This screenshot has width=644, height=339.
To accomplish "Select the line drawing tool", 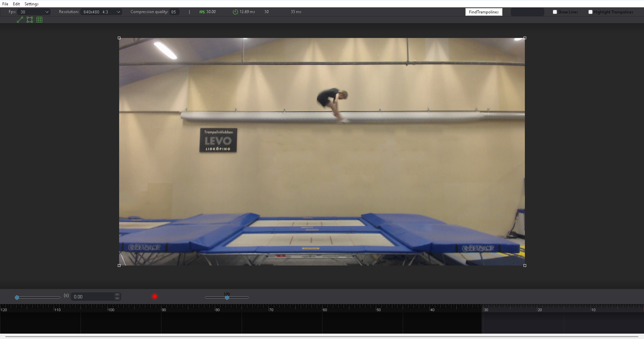I will click(20, 20).
